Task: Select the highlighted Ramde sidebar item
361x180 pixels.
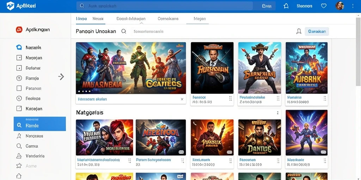Action: (x=39, y=124)
